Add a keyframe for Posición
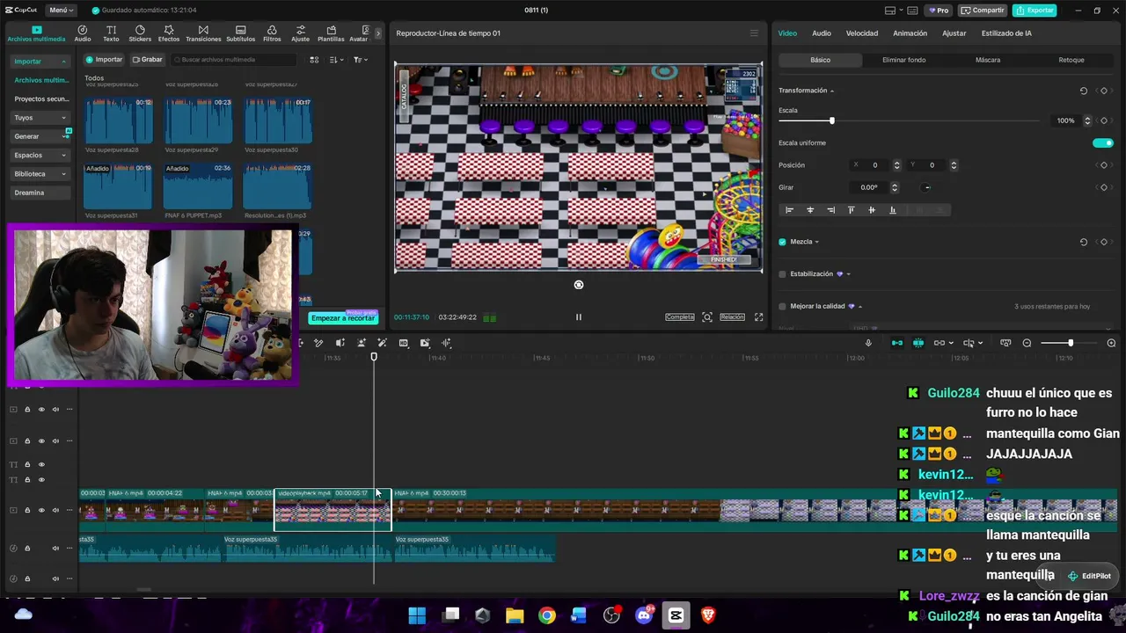The height and width of the screenshot is (633, 1126). coord(1103,165)
